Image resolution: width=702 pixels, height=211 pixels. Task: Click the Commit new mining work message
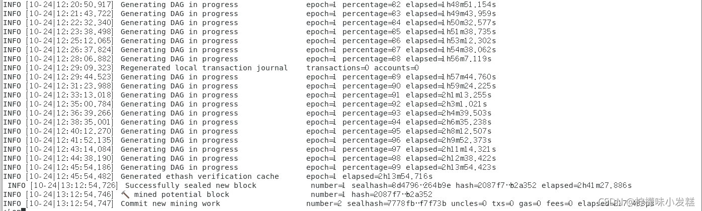[x=170, y=203]
